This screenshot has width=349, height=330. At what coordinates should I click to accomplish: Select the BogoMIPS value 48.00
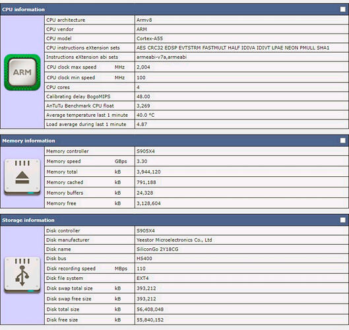143,96
